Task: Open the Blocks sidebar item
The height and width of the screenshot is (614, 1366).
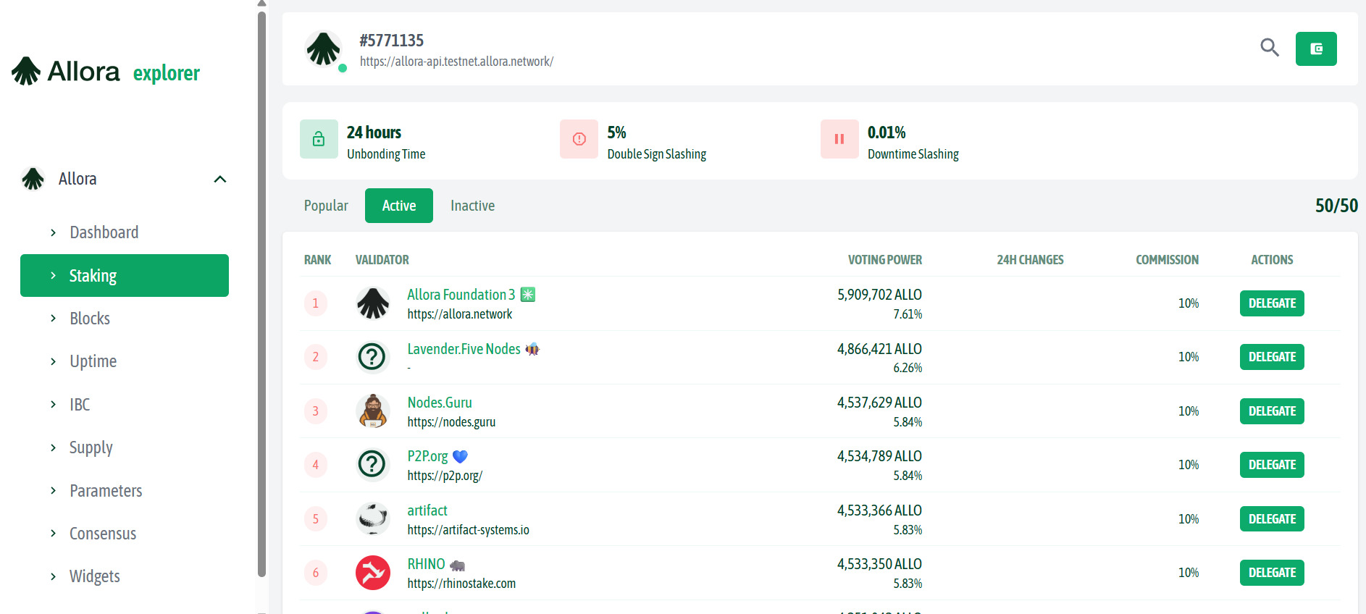Action: 90,319
